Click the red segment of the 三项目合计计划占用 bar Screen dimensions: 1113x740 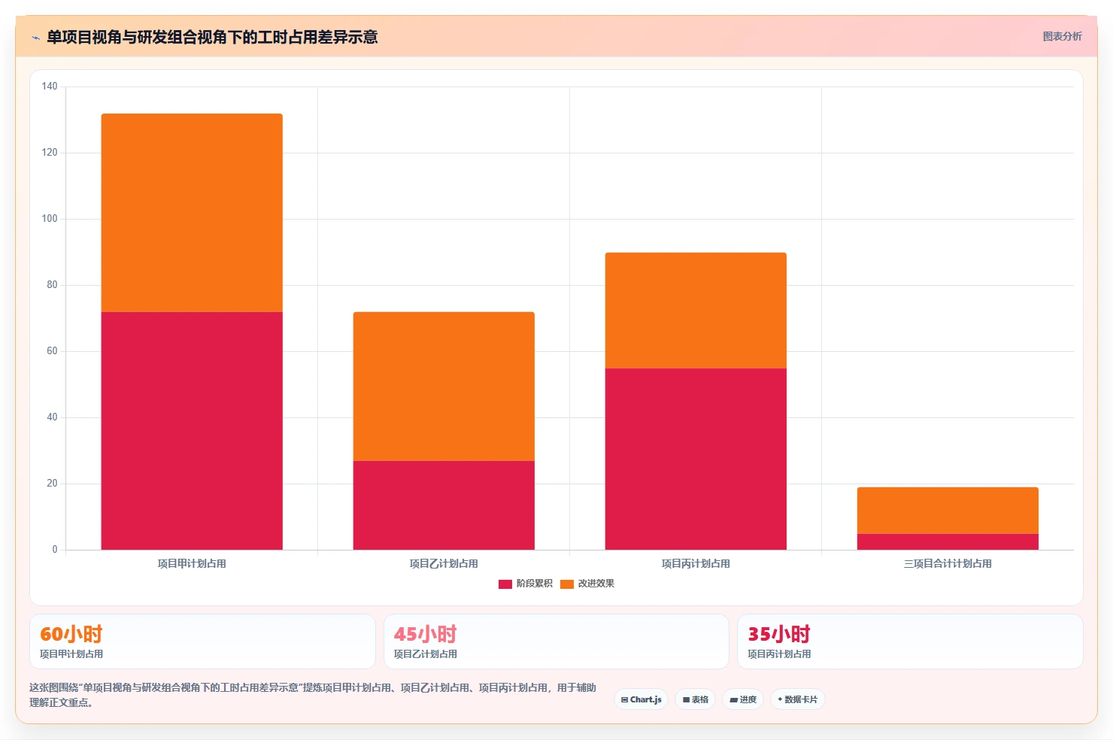948,541
